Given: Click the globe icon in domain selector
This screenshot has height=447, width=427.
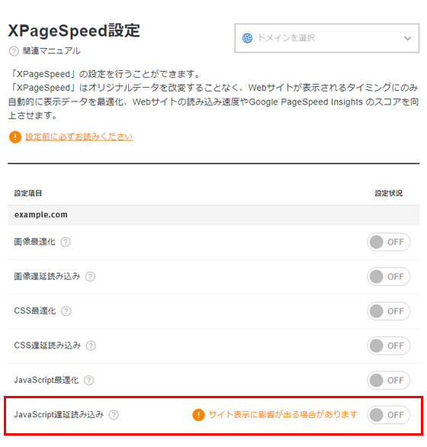Looking at the screenshot, I should 247,38.
